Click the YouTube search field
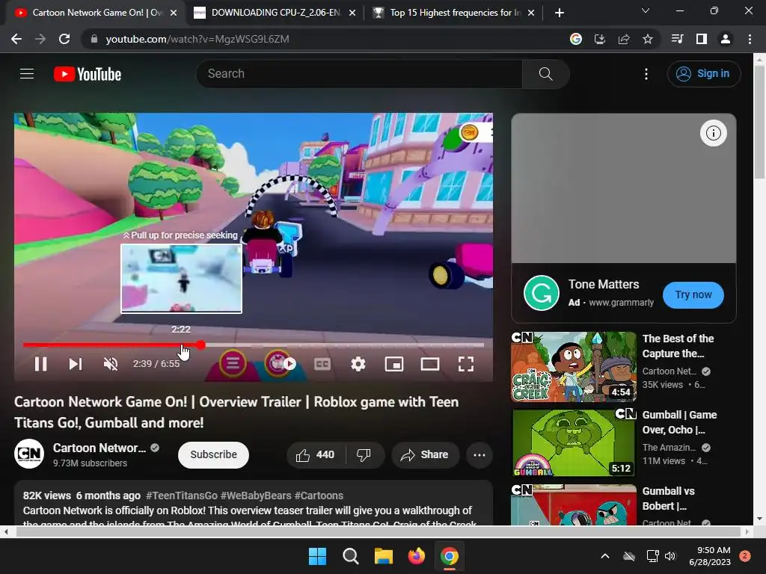The width and height of the screenshot is (766, 574). [359, 74]
